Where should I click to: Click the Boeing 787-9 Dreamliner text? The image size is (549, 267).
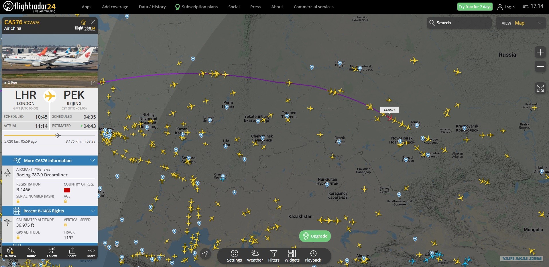(42, 175)
